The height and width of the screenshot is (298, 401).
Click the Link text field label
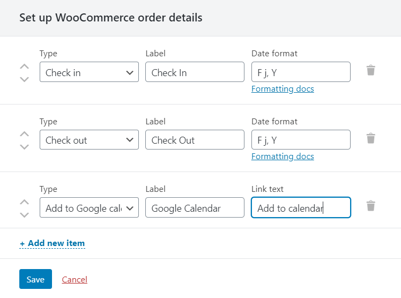[x=268, y=189]
